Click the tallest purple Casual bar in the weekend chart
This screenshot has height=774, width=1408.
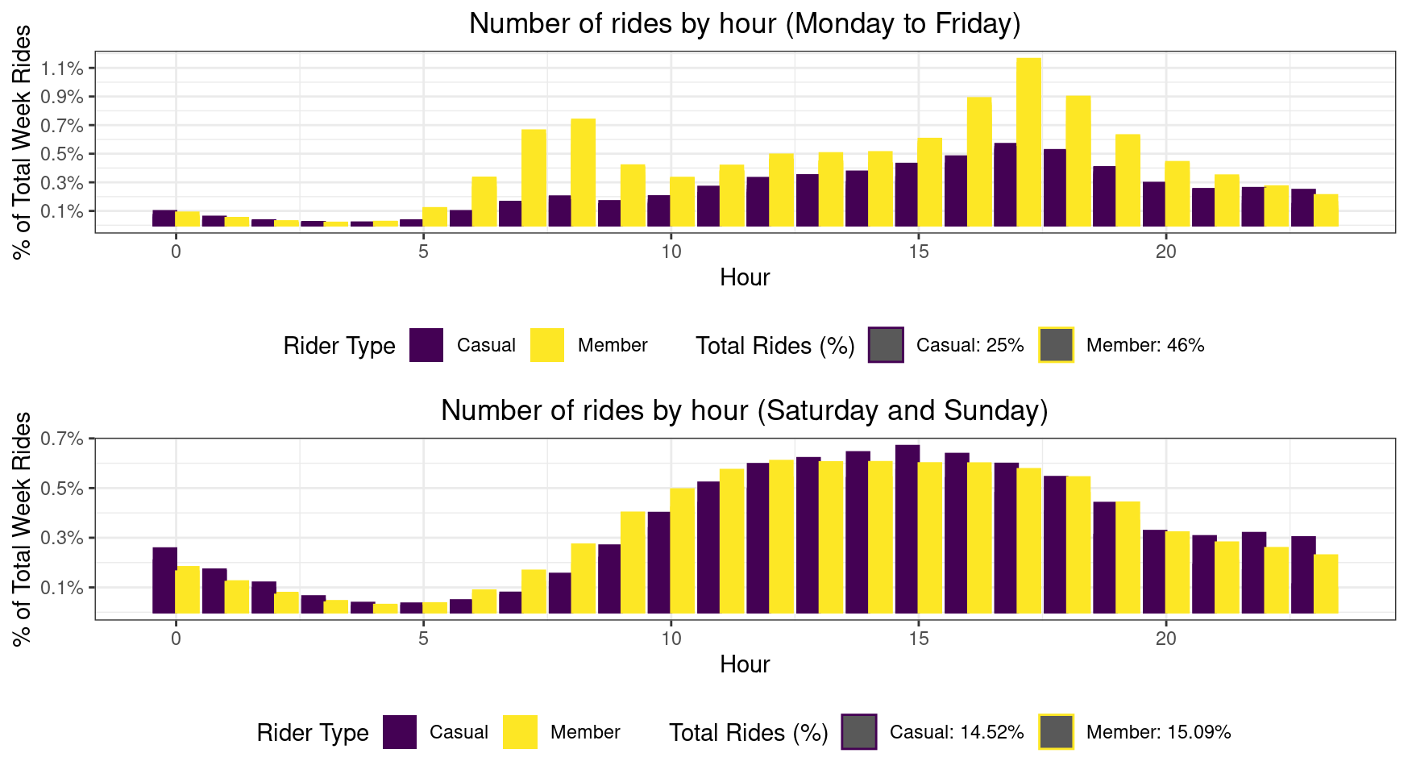click(908, 529)
